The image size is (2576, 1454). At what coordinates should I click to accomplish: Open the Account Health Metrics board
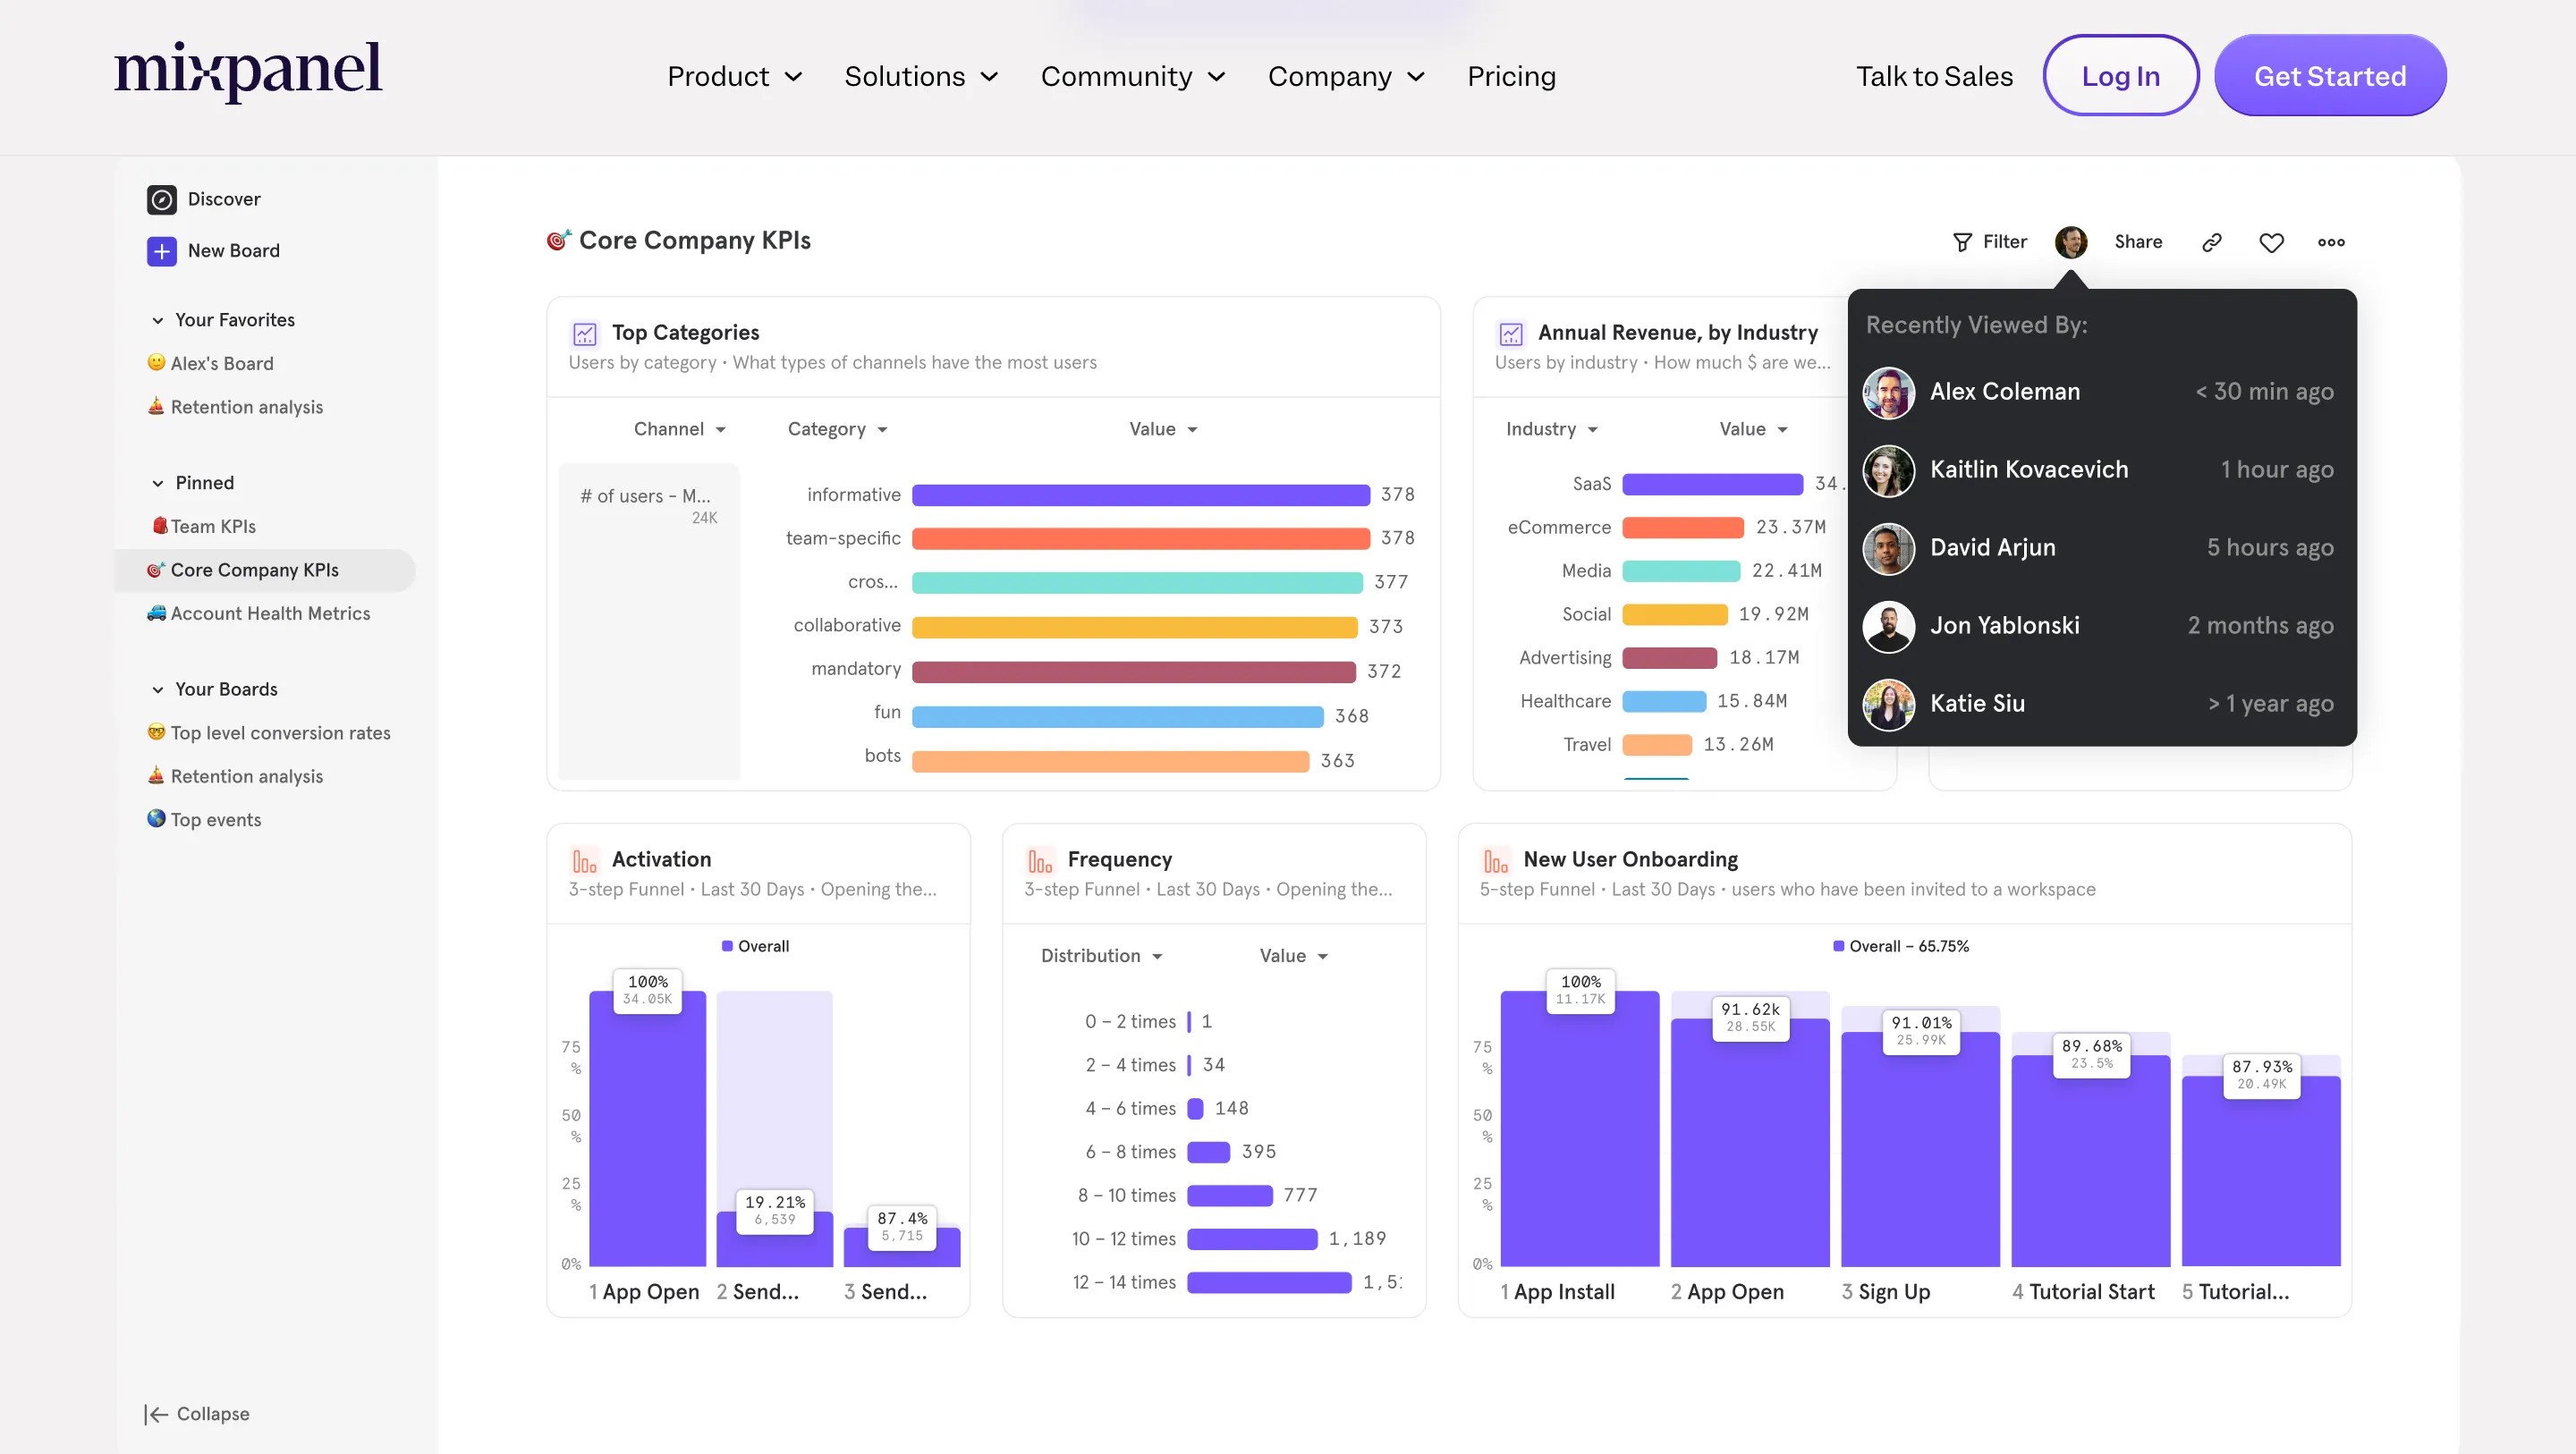pyautogui.click(x=269, y=612)
